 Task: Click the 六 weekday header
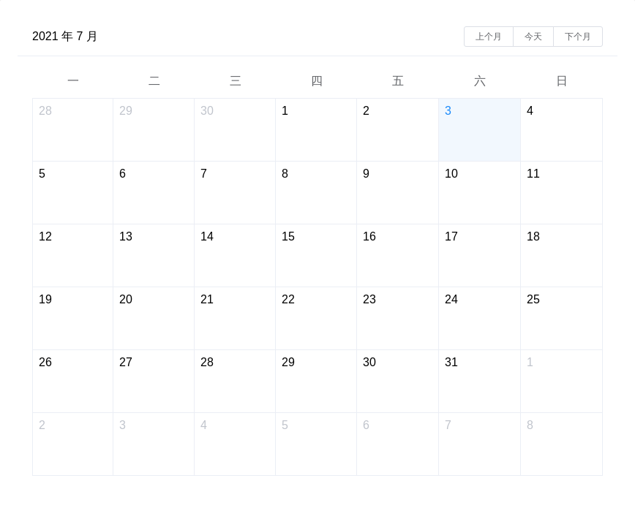coord(479,81)
